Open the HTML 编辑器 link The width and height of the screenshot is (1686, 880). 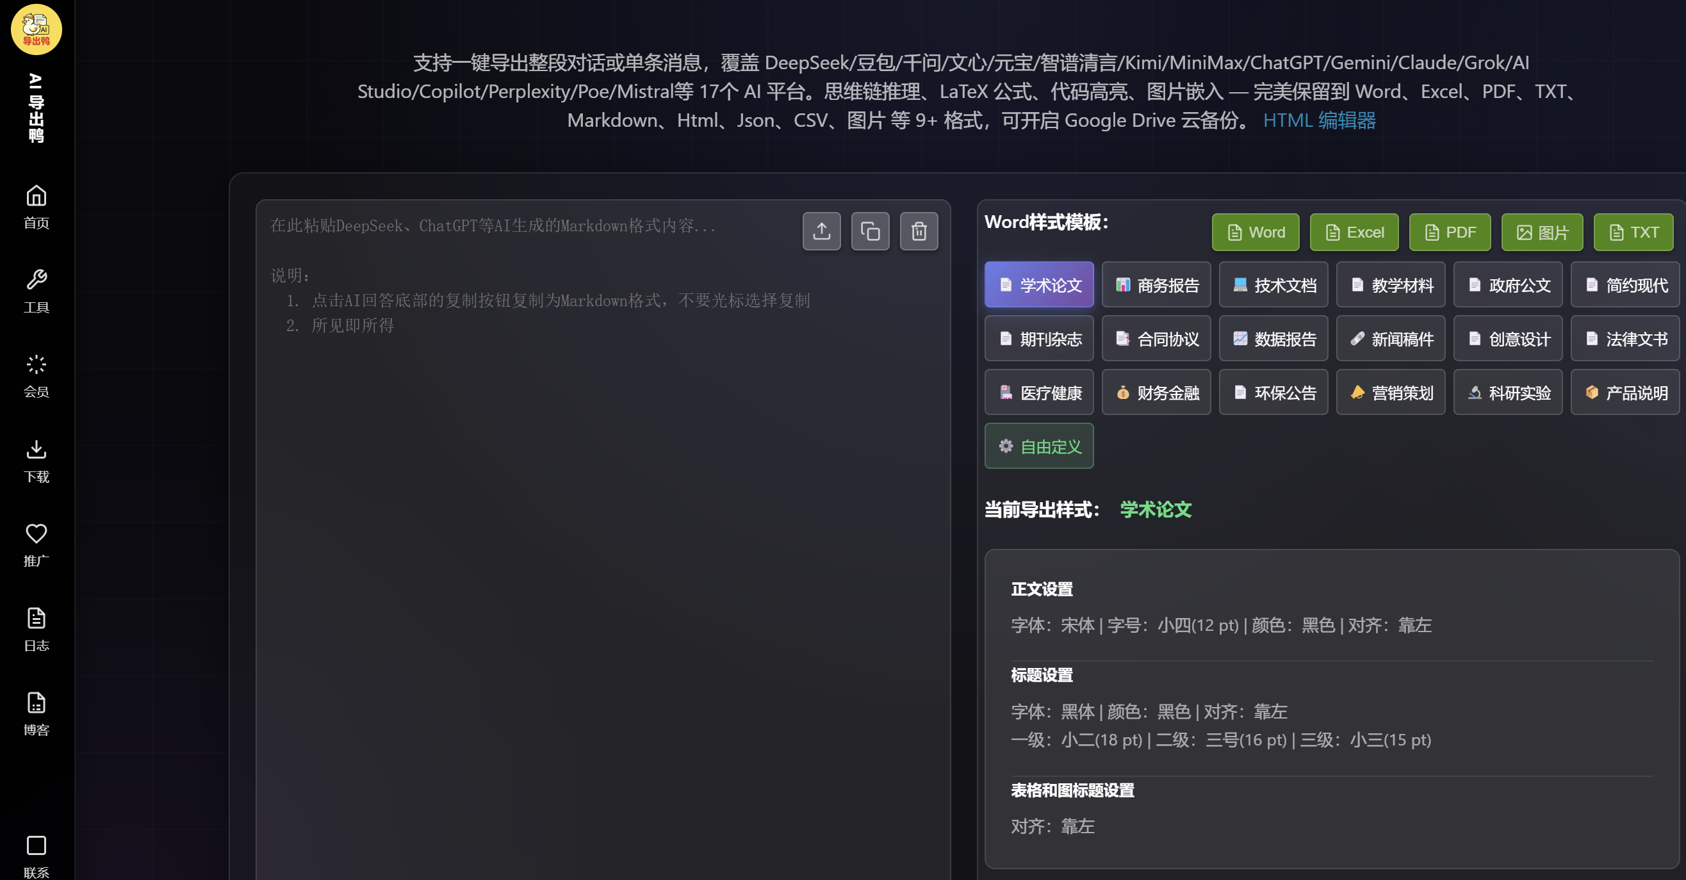click(1319, 120)
